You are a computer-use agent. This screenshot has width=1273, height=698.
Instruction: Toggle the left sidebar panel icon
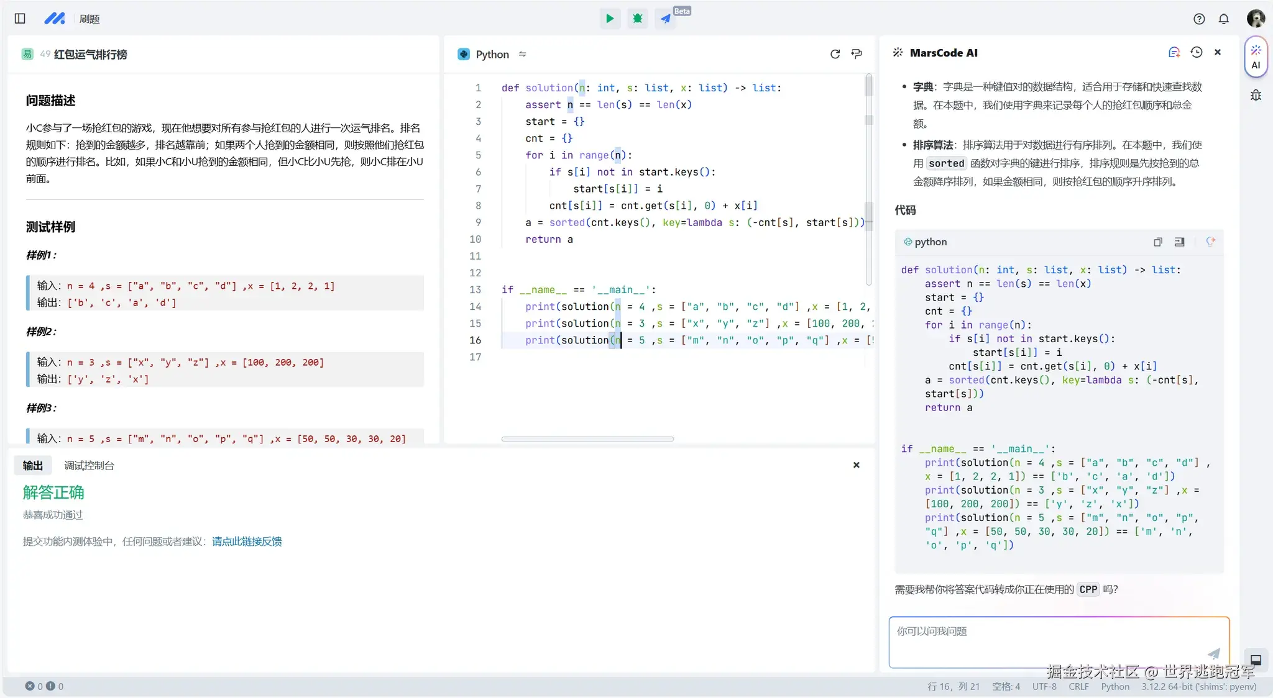coord(20,19)
